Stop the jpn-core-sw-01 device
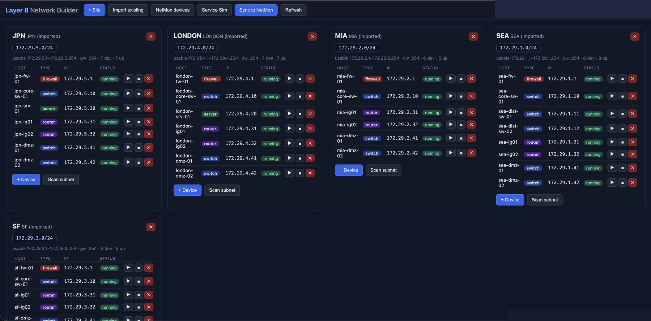This screenshot has height=321, width=651. 139,94
